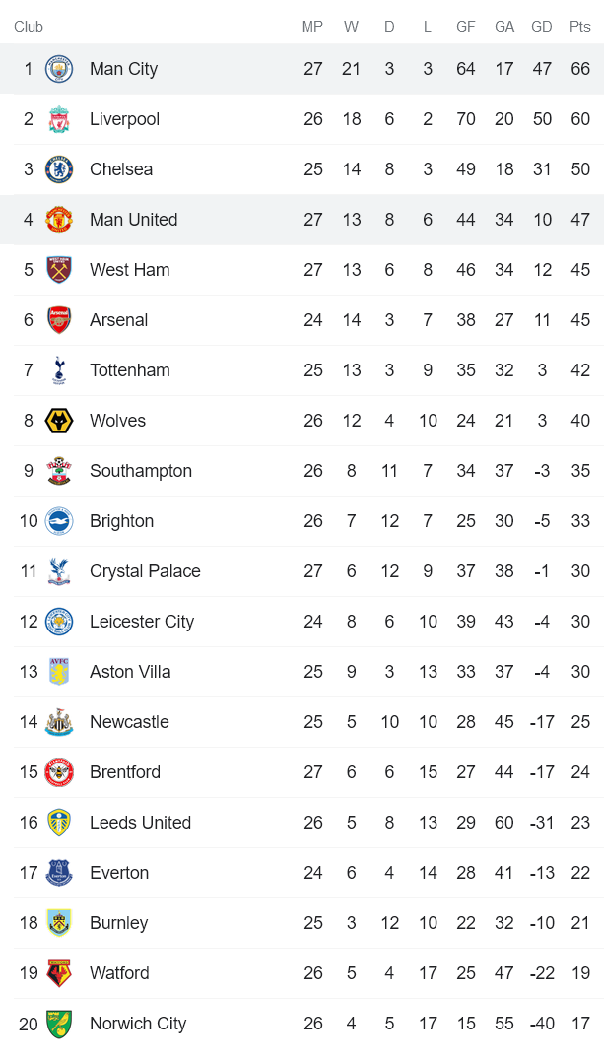Image resolution: width=604 pixels, height=1061 pixels.
Task: Click the Norwich City crest
Action: click(59, 1024)
